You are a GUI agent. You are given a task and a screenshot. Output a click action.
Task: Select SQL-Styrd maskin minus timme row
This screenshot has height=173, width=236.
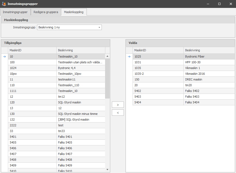[x=57, y=114]
